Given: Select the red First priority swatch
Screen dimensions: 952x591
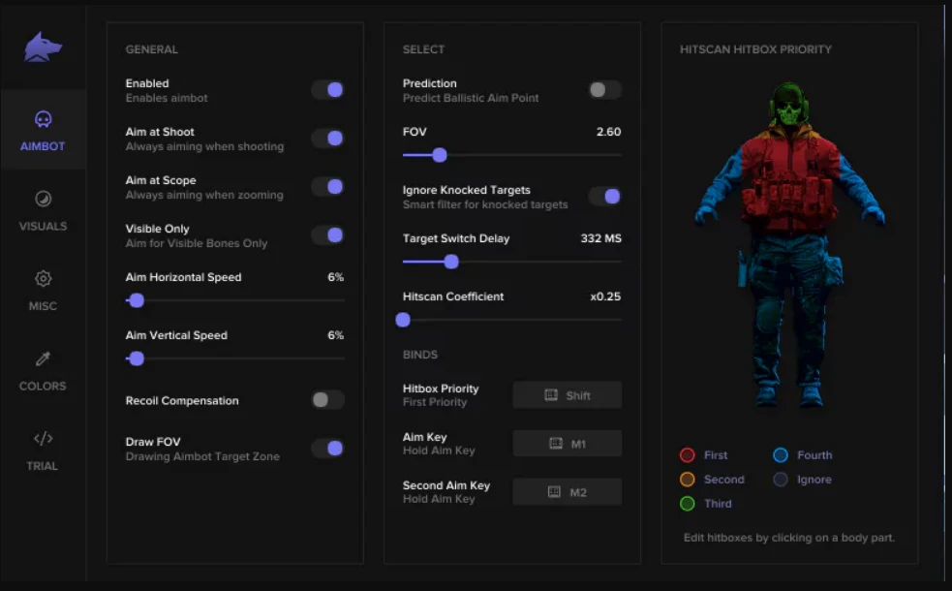Looking at the screenshot, I should pos(688,455).
